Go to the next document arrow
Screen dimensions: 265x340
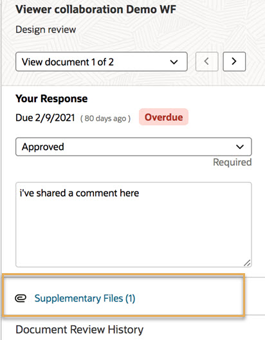click(234, 62)
